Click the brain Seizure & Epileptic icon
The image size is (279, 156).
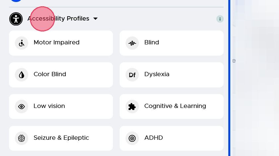point(22,138)
